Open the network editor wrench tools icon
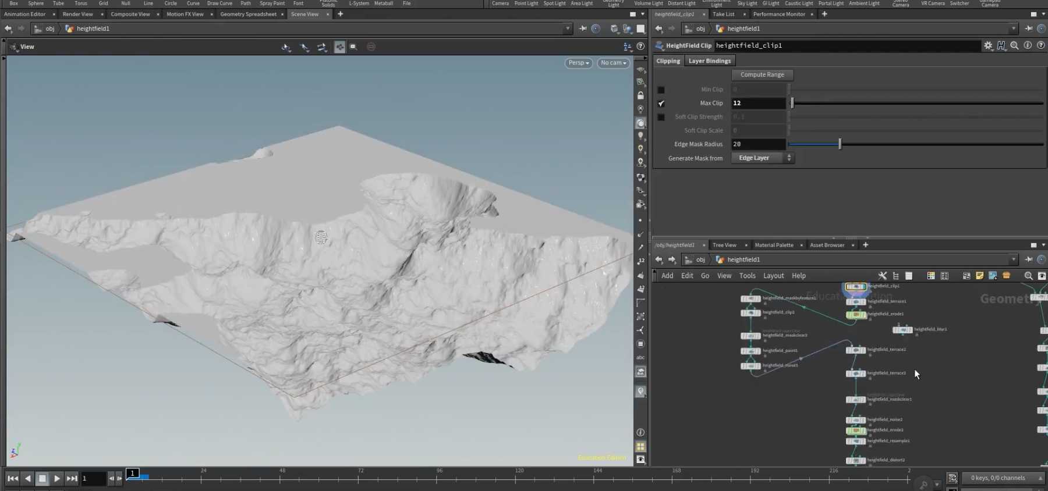The width and height of the screenshot is (1048, 491). click(883, 276)
